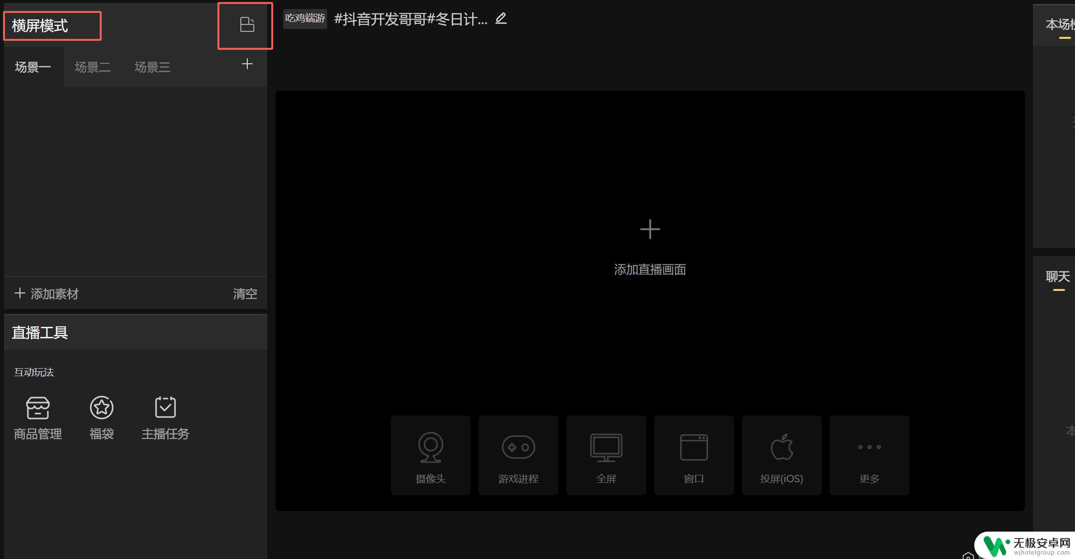Open the 福袋 lucky bag tool
Screen dimensions: 1075x559
pos(102,419)
